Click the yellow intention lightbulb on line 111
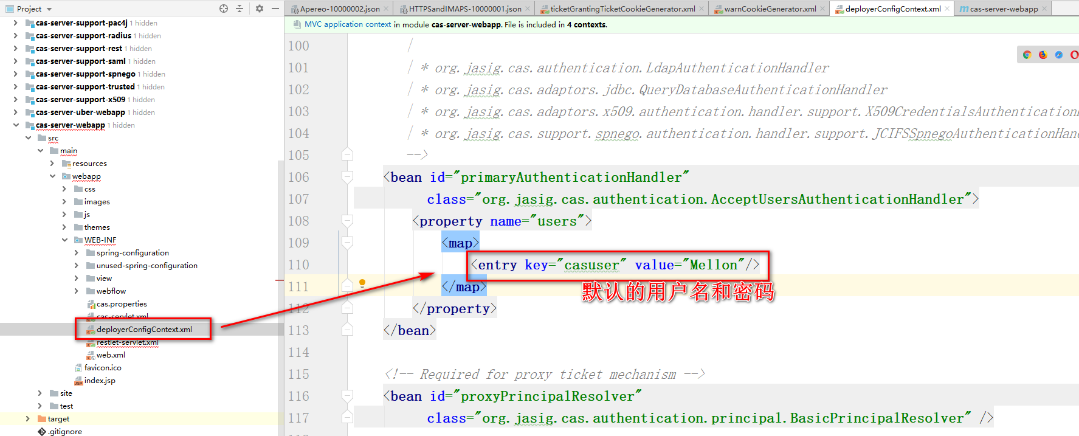 tap(362, 283)
